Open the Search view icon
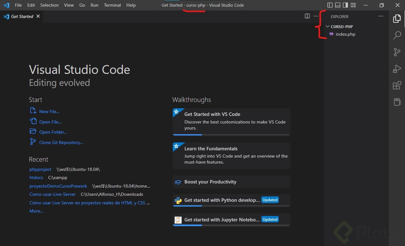 [397, 35]
